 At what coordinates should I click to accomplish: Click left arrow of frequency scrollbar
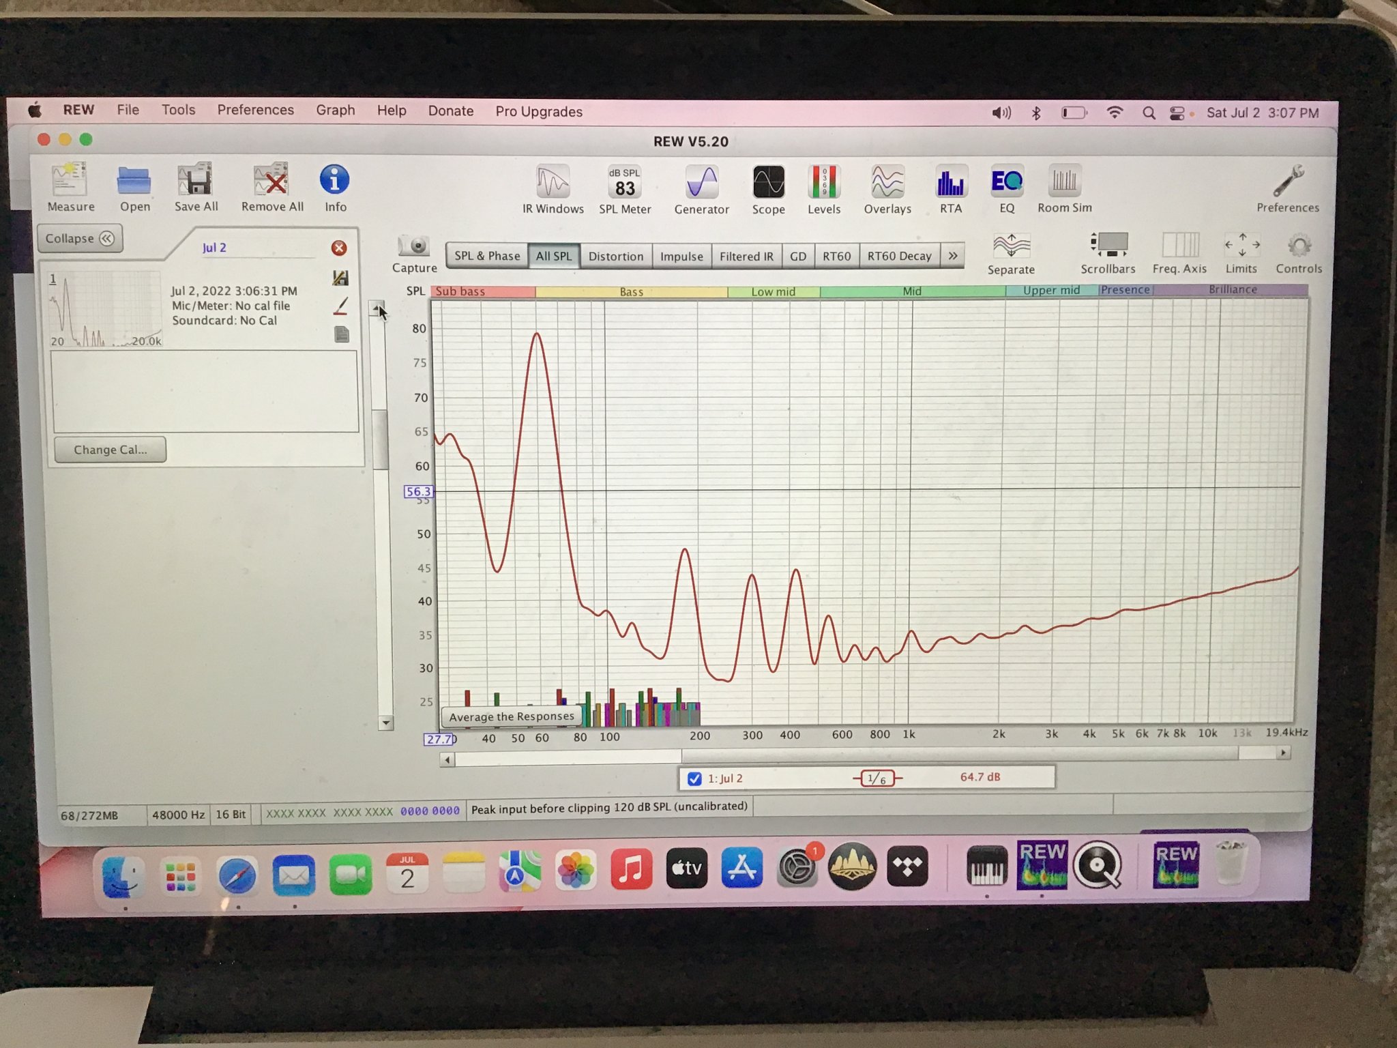[x=447, y=759]
